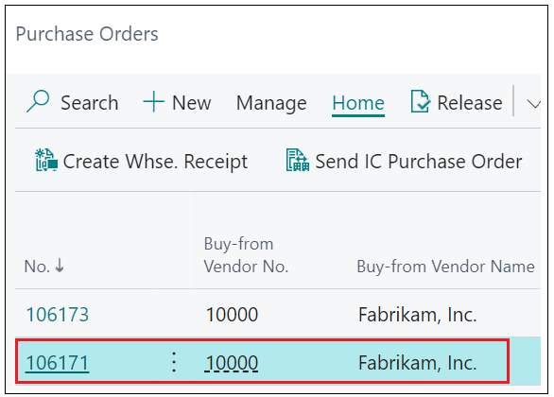Click the Send IC Purchase Order icon
Viewport: 554px width, 397px height.
click(298, 161)
